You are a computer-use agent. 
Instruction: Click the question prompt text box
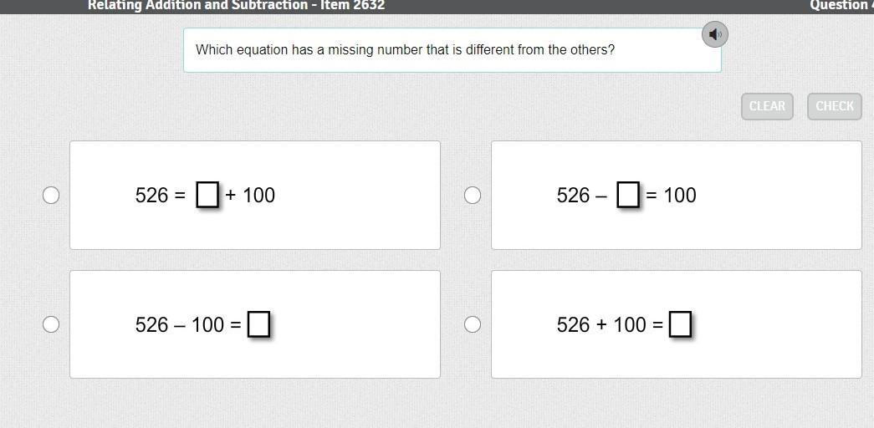(452, 50)
